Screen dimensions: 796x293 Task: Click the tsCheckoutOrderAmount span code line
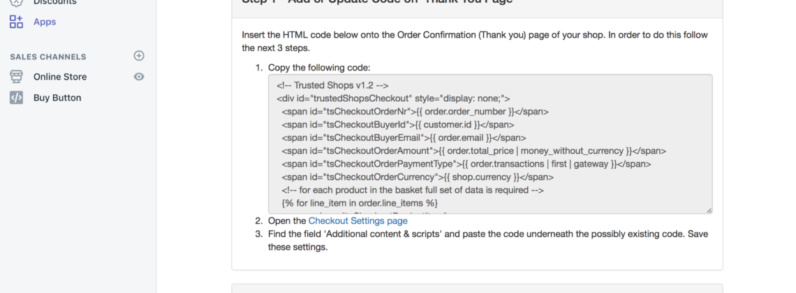point(474,151)
